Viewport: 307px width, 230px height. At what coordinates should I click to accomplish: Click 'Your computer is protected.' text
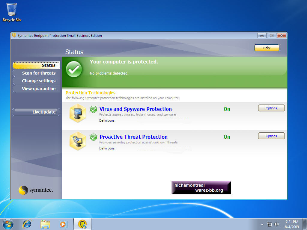tap(124, 62)
